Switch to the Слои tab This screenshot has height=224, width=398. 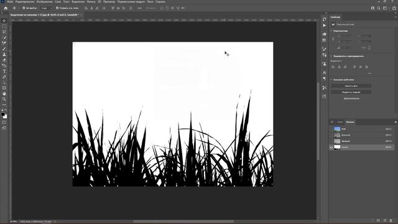[340, 122]
